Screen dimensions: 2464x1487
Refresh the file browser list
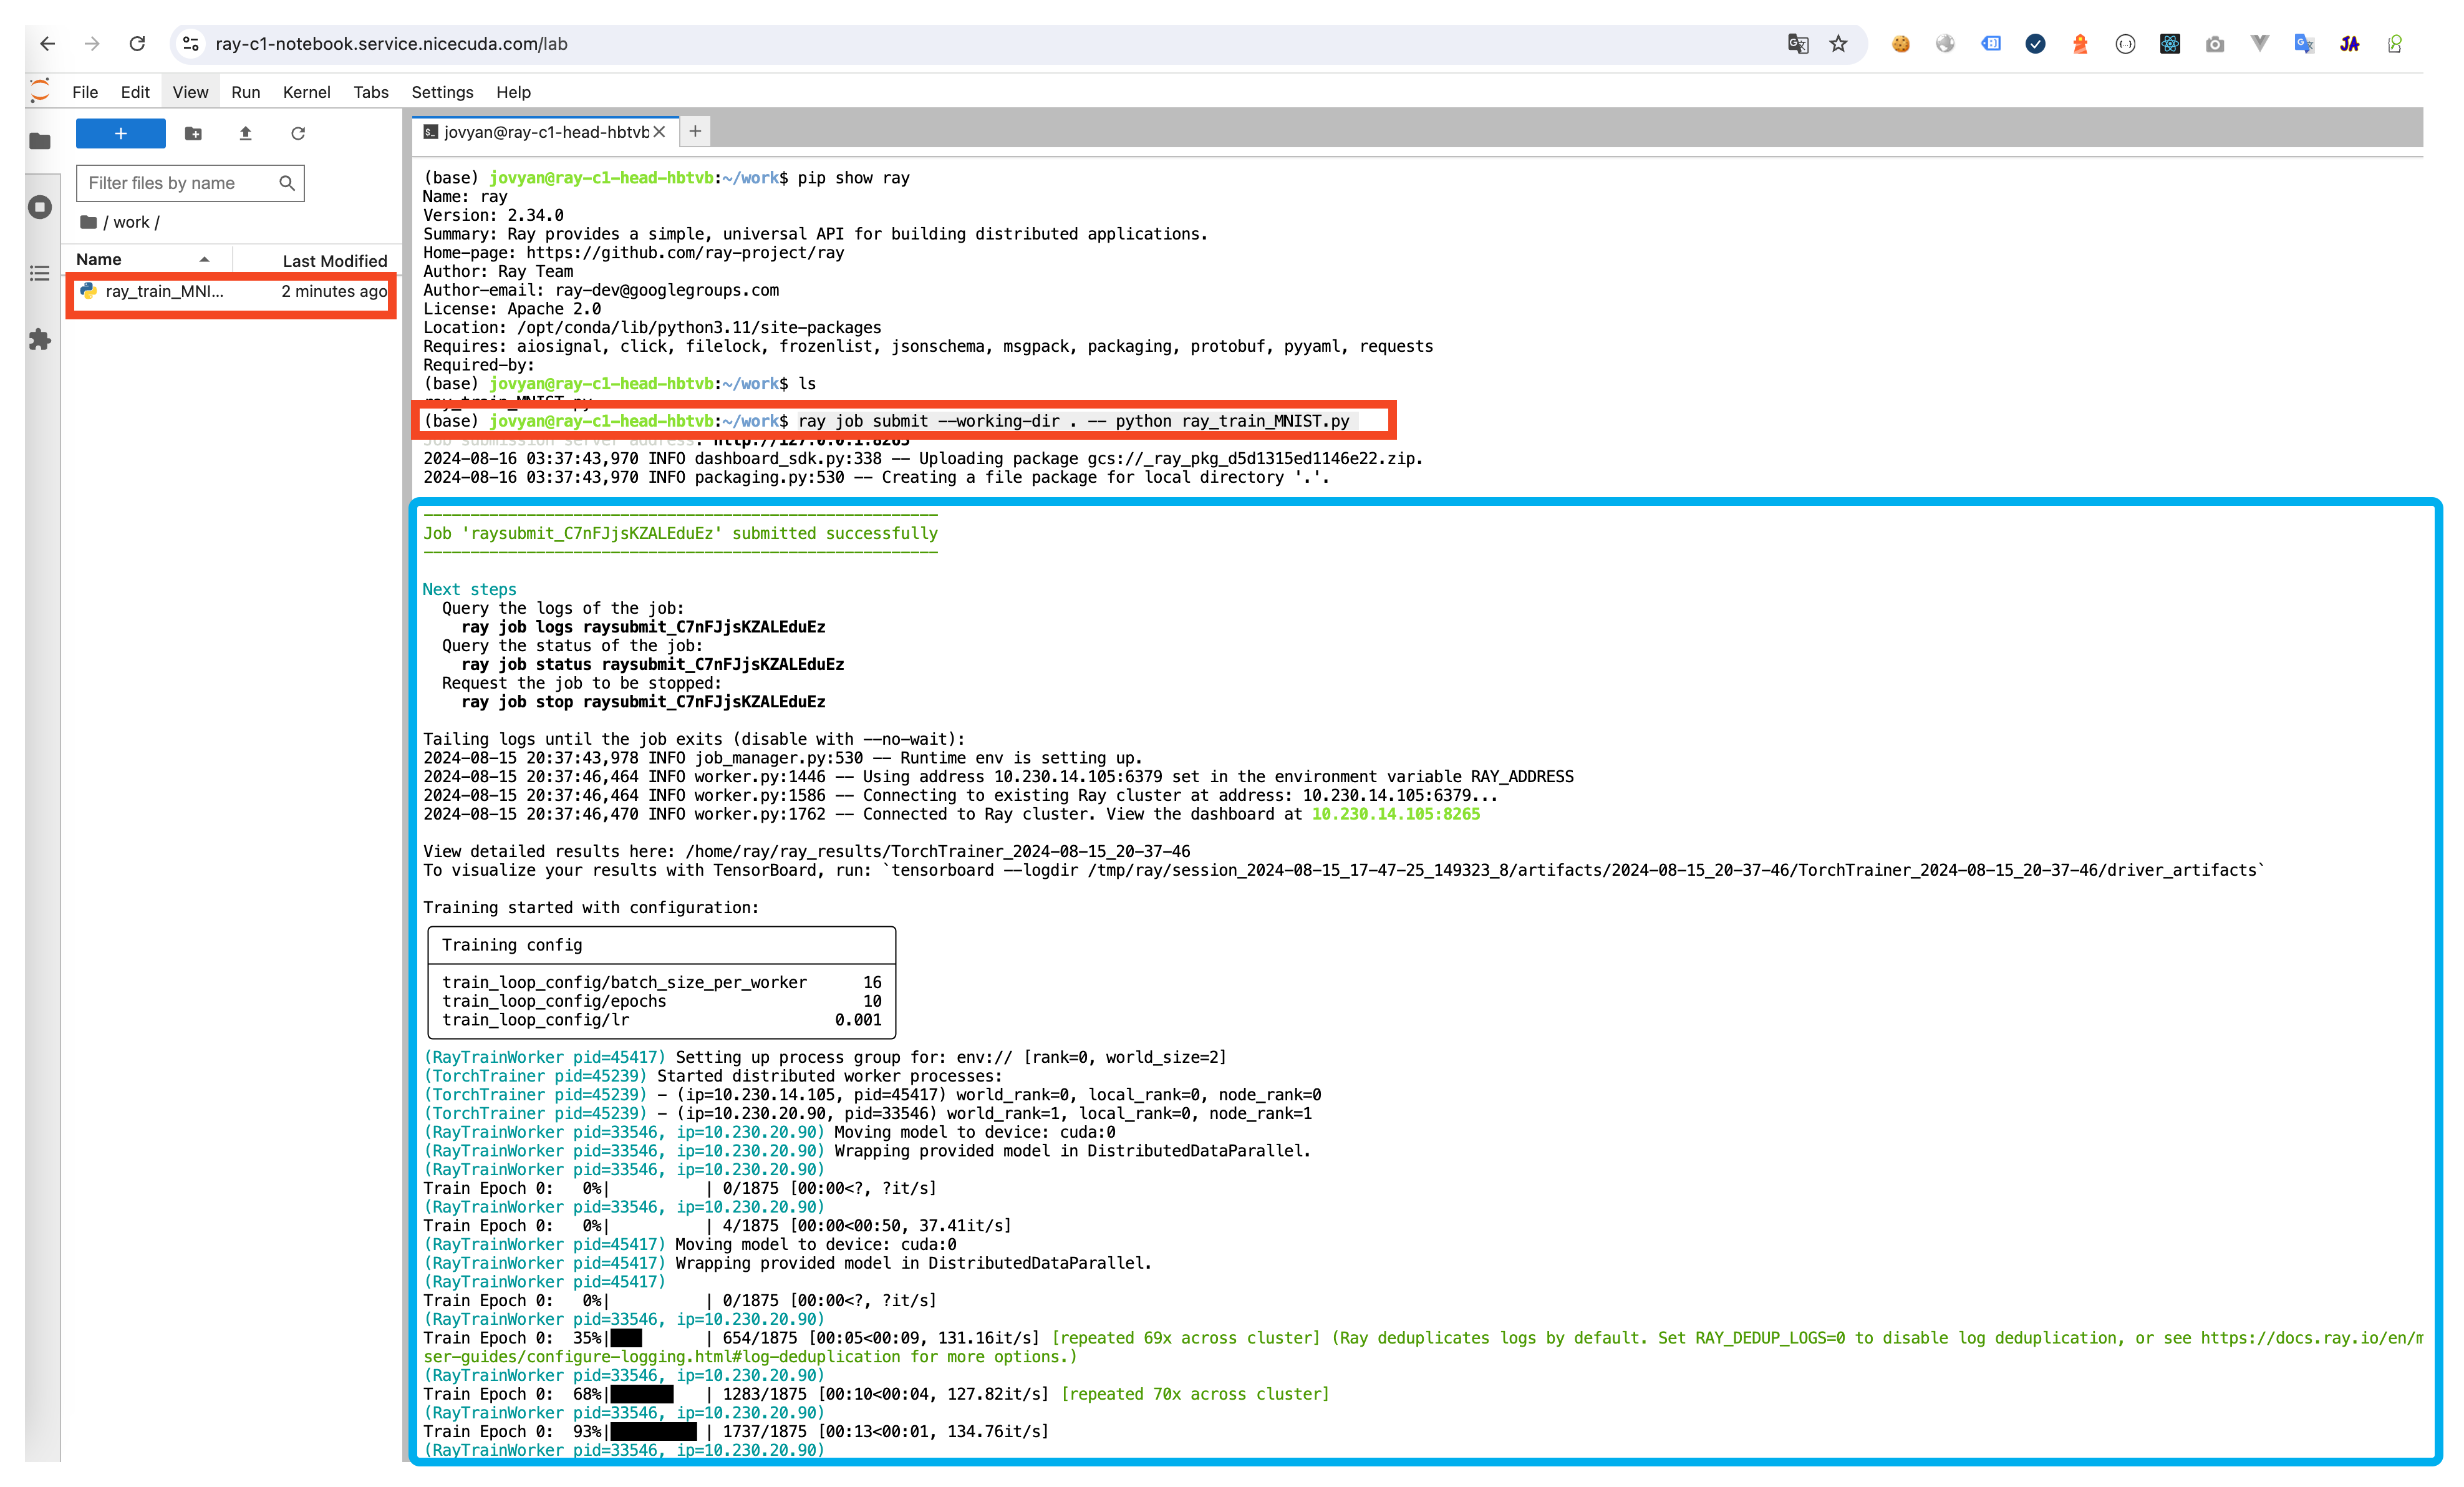(x=298, y=133)
